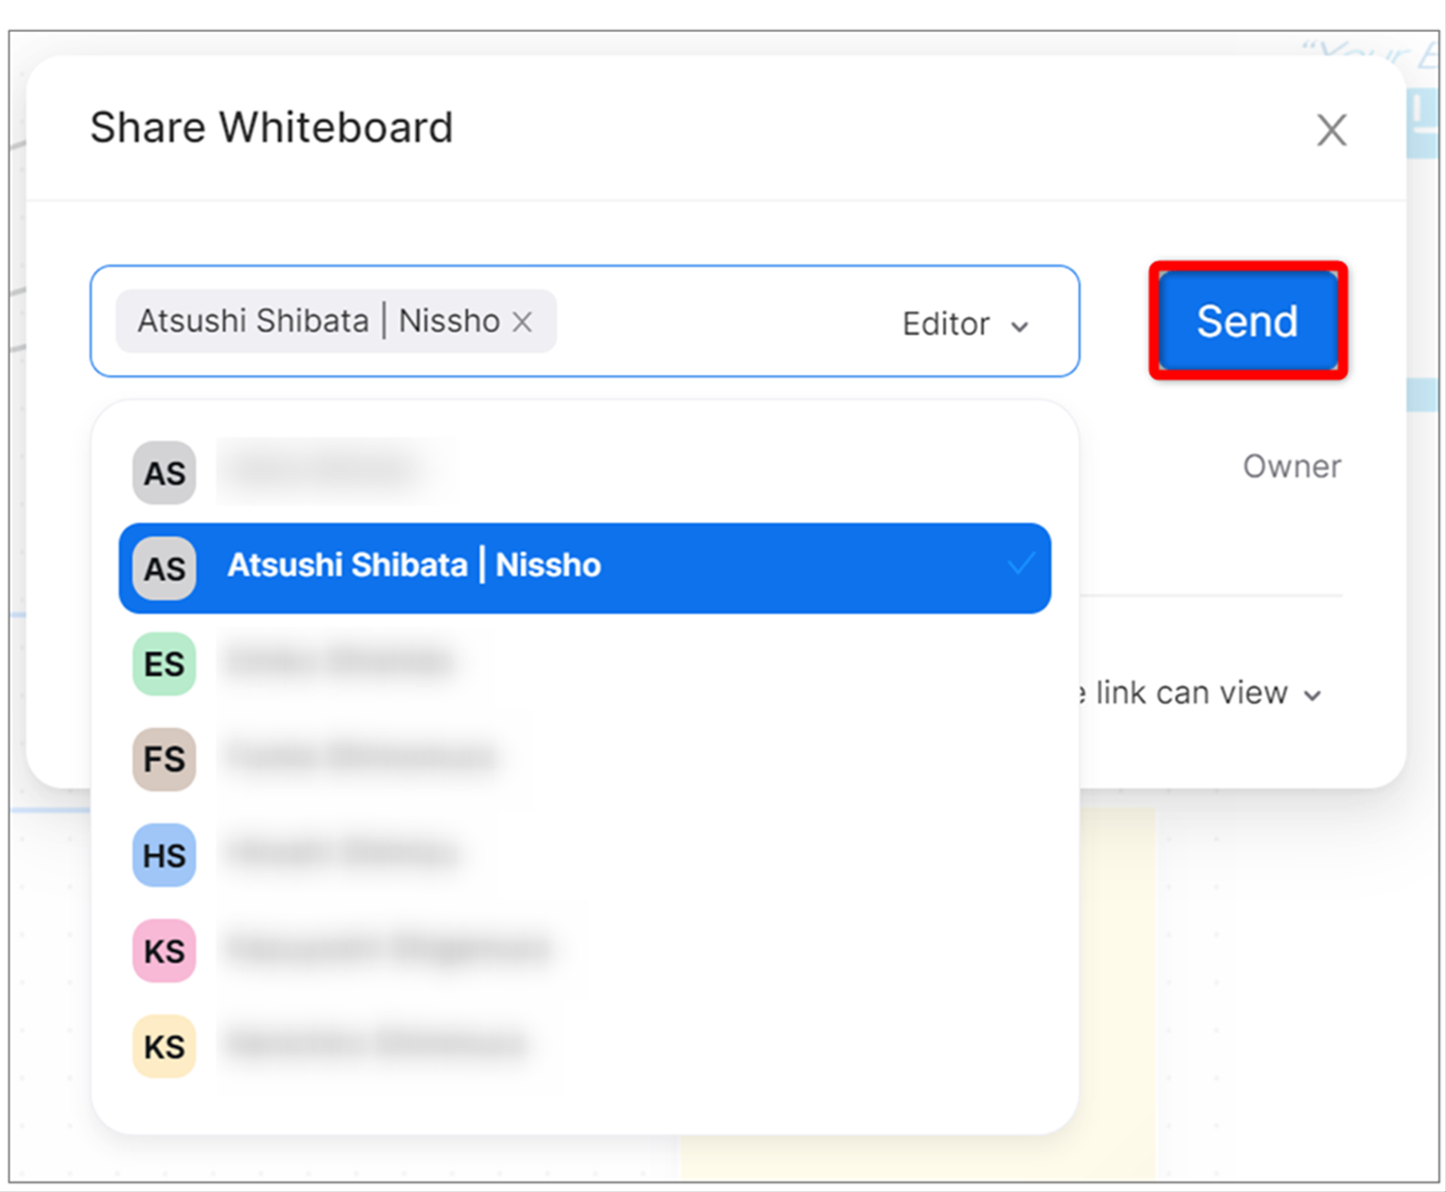This screenshot has width=1446, height=1192.
Task: Remove Atsushi Shibata chip from recipients
Action: (522, 322)
